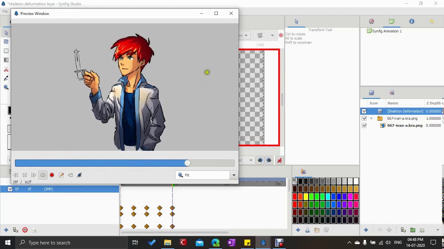
Task: Open Microsoft Edge from the taskbar
Action: pyautogui.click(x=215, y=242)
